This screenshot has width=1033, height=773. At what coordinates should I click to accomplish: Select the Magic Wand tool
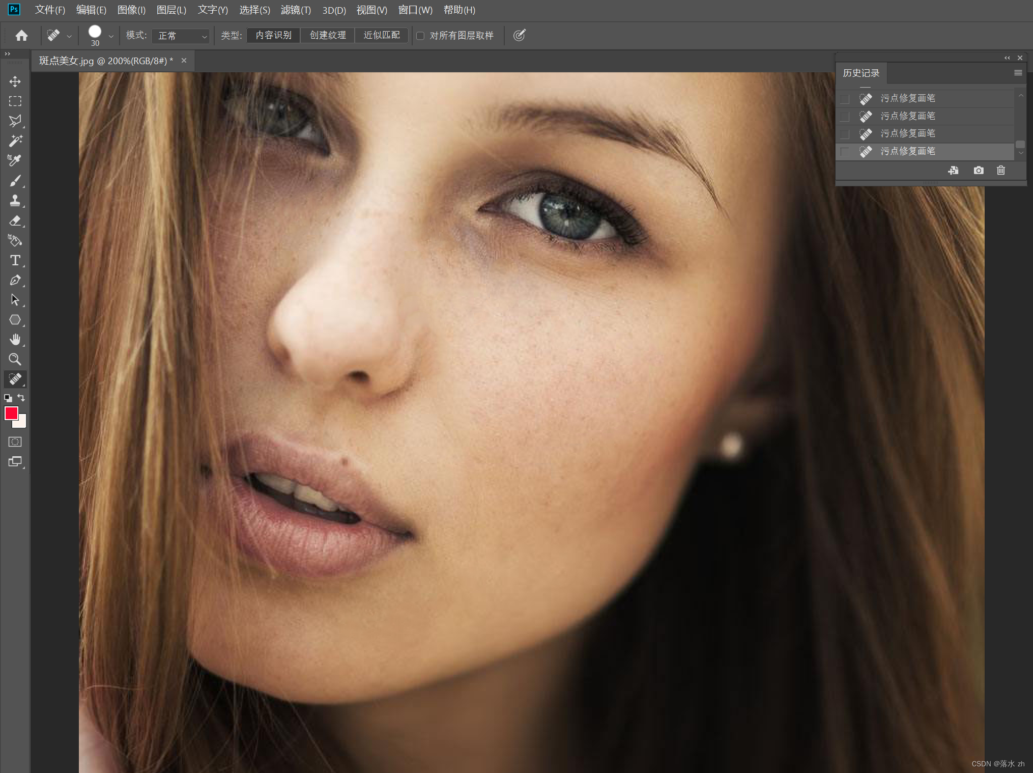pyautogui.click(x=15, y=141)
